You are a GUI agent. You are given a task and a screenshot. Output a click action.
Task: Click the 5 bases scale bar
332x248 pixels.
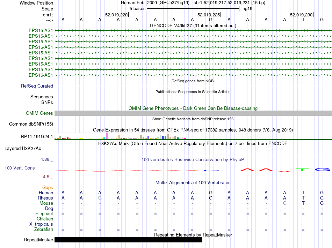[193, 9]
